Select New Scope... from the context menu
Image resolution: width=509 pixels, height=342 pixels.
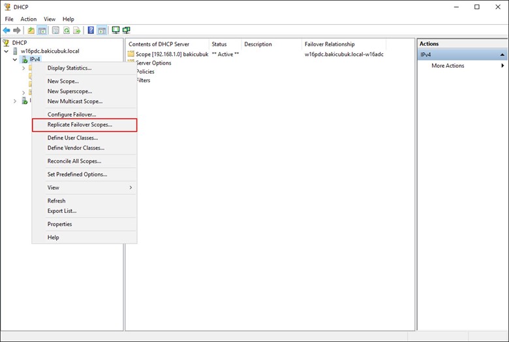pos(63,81)
